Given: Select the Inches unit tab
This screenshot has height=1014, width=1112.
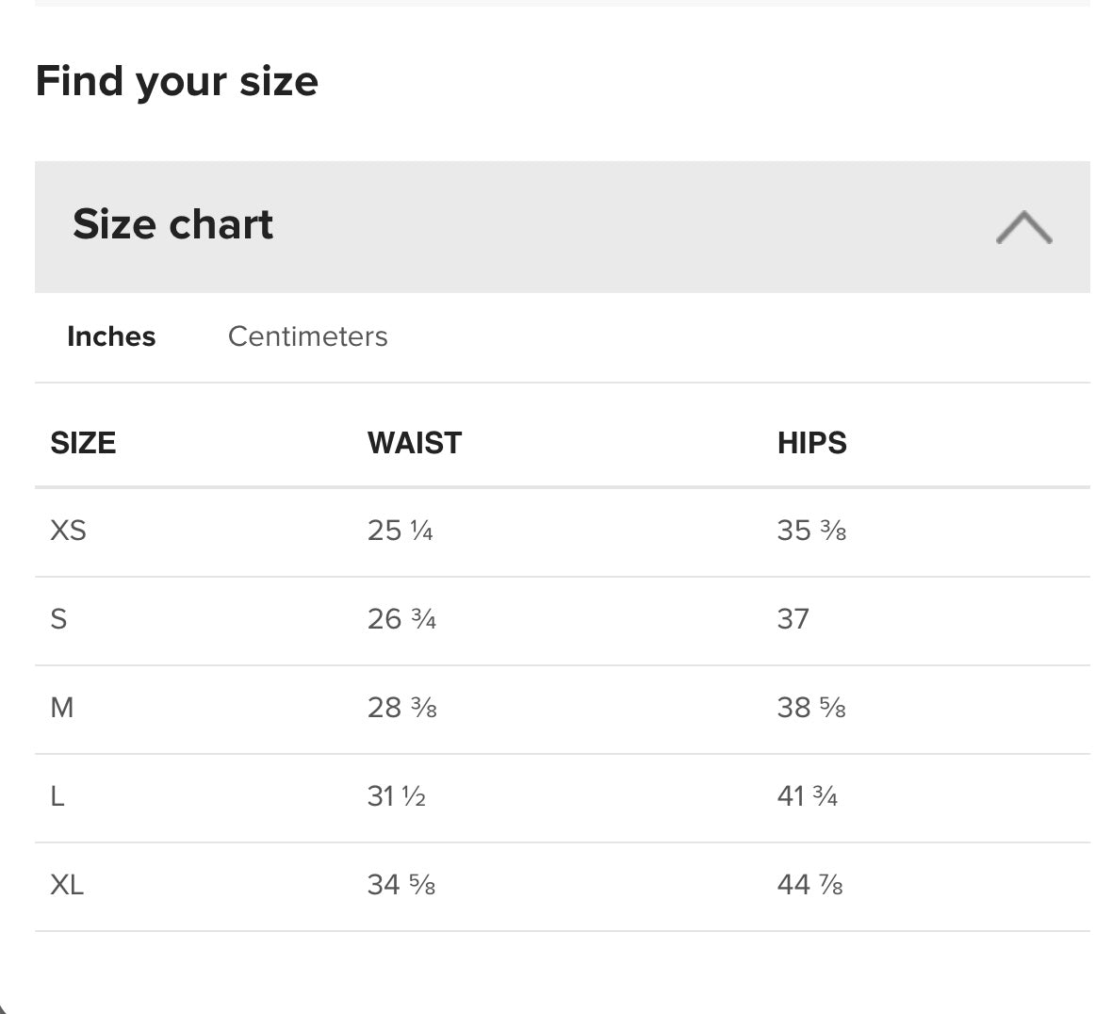Looking at the screenshot, I should pos(111,336).
